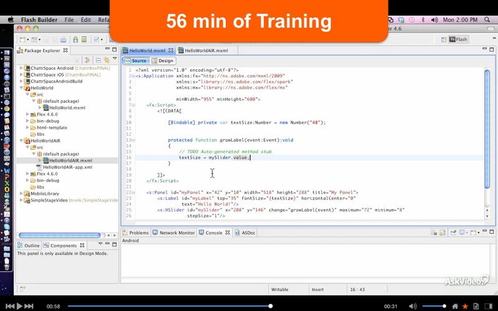The width and height of the screenshot is (498, 311).
Task: Expand the ChattrSpace Android project
Action: coord(21,68)
